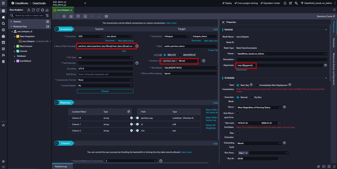This screenshot has width=337, height=169.
Task: Click the calendar icon in date range field
Action: [279, 123]
